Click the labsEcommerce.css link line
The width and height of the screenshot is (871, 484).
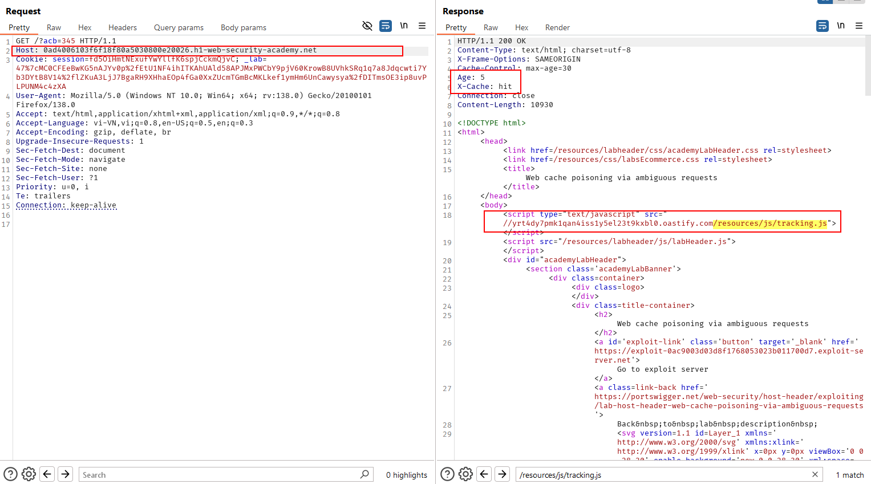[638, 160]
